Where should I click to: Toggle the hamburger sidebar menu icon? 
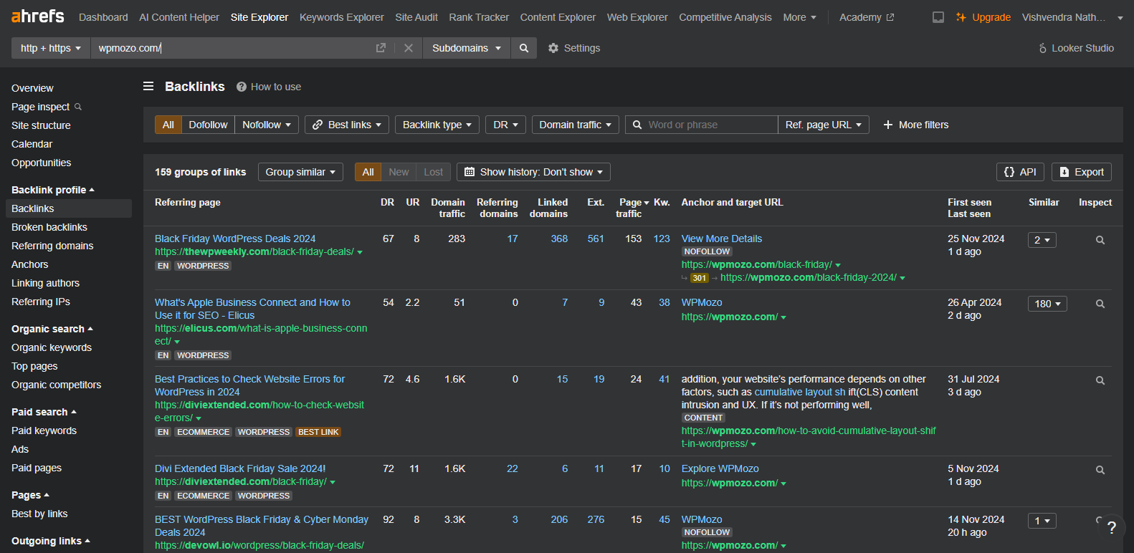(x=148, y=86)
